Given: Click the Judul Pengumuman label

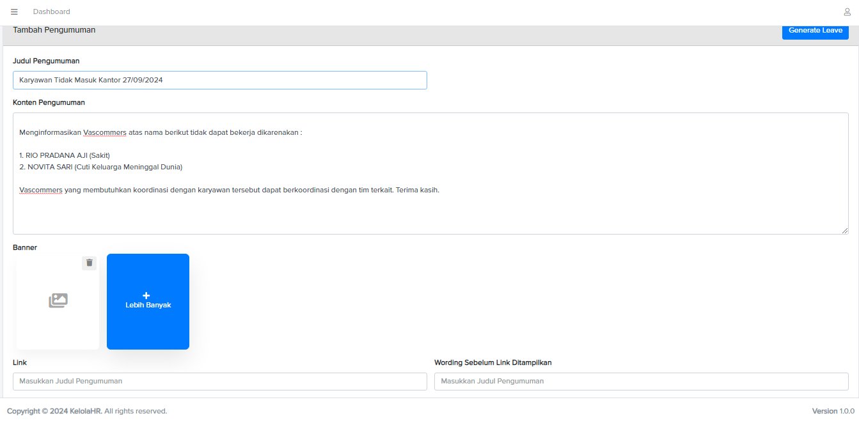Looking at the screenshot, I should [x=46, y=61].
